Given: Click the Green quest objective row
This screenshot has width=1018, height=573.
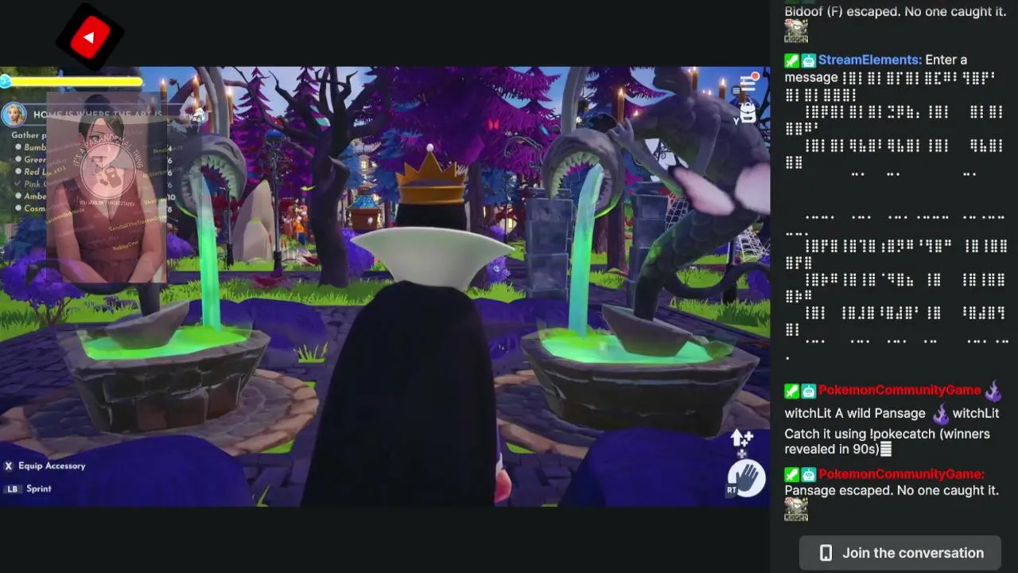Looking at the screenshot, I should point(30,159).
